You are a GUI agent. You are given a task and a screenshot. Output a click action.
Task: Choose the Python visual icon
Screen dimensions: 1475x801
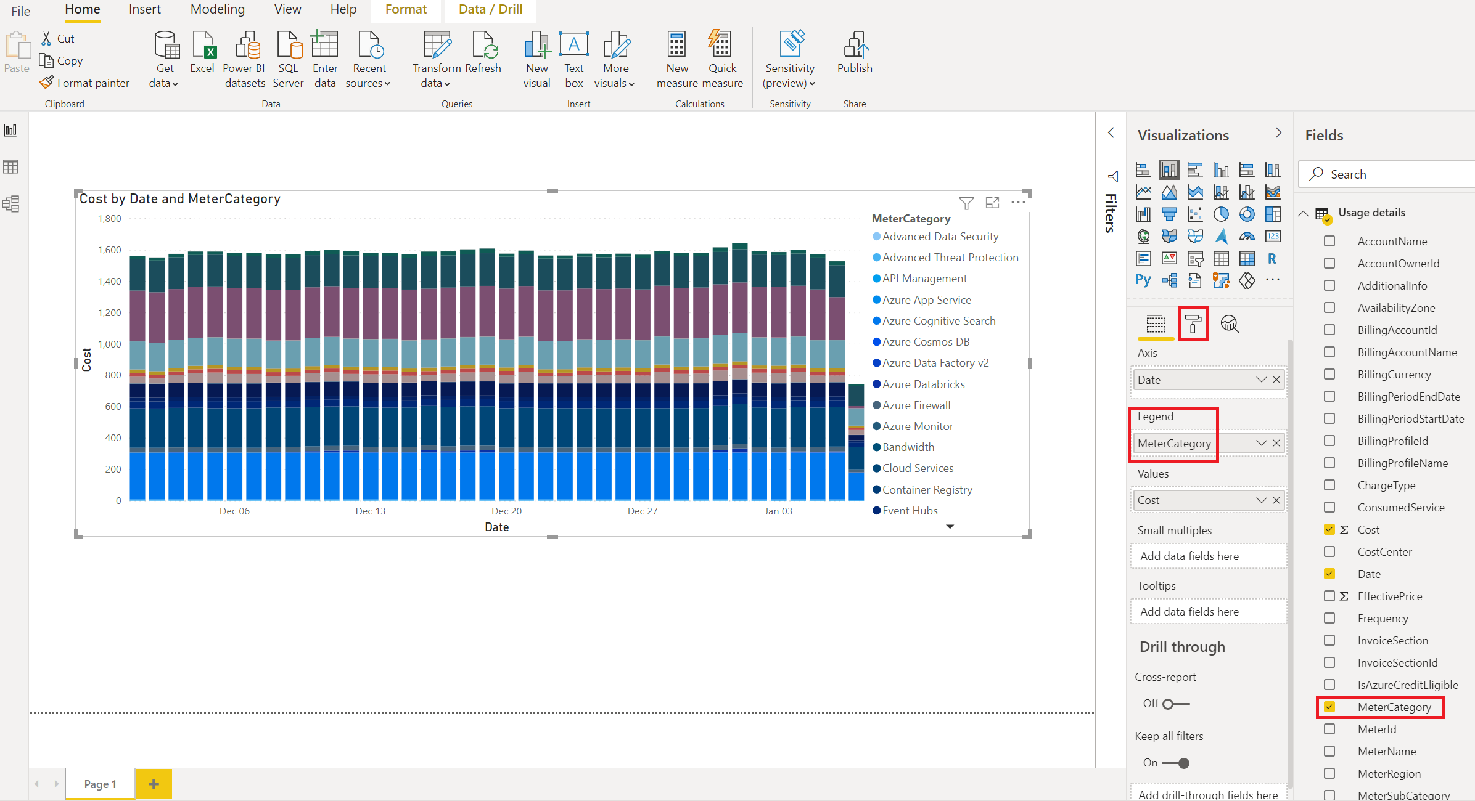(x=1143, y=280)
